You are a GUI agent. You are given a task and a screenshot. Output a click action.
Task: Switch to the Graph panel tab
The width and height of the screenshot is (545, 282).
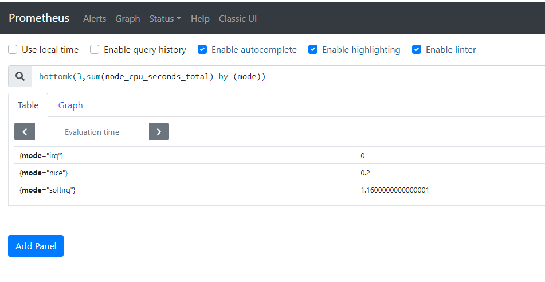(70, 105)
